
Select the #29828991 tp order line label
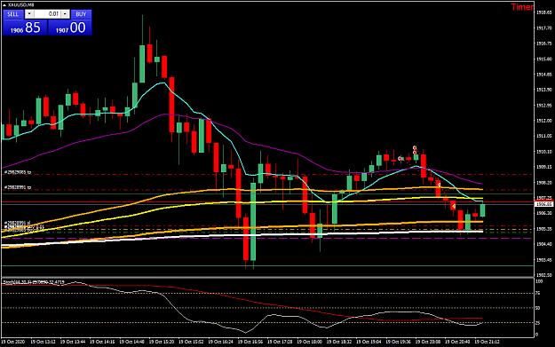[18, 187]
